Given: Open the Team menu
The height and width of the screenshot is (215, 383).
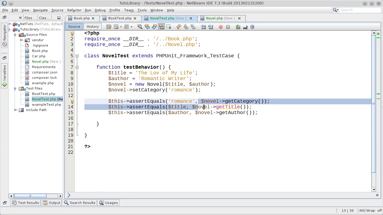Looking at the screenshot, I should click(129, 10).
